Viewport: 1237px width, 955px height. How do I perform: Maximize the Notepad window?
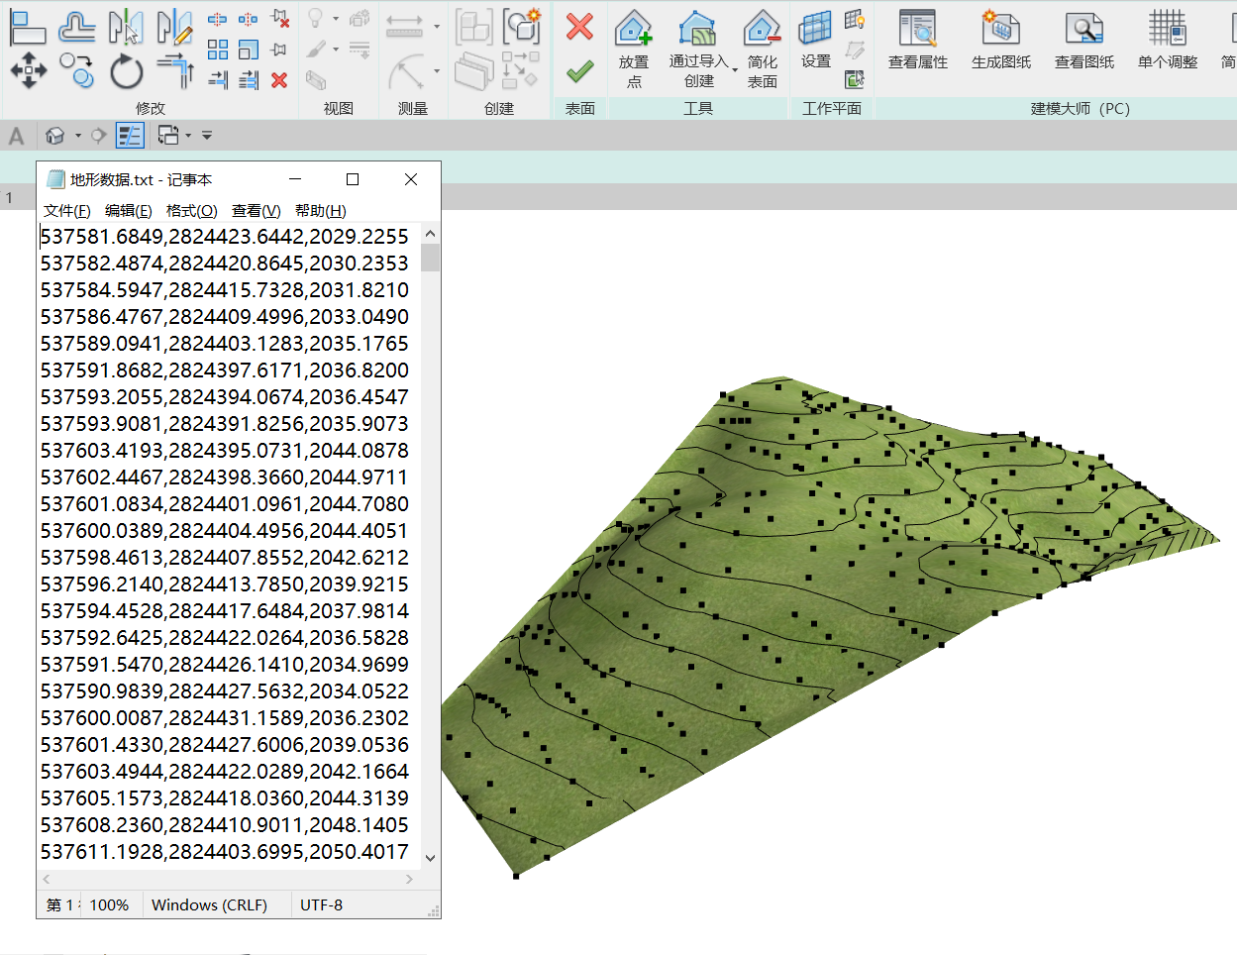coord(352,179)
